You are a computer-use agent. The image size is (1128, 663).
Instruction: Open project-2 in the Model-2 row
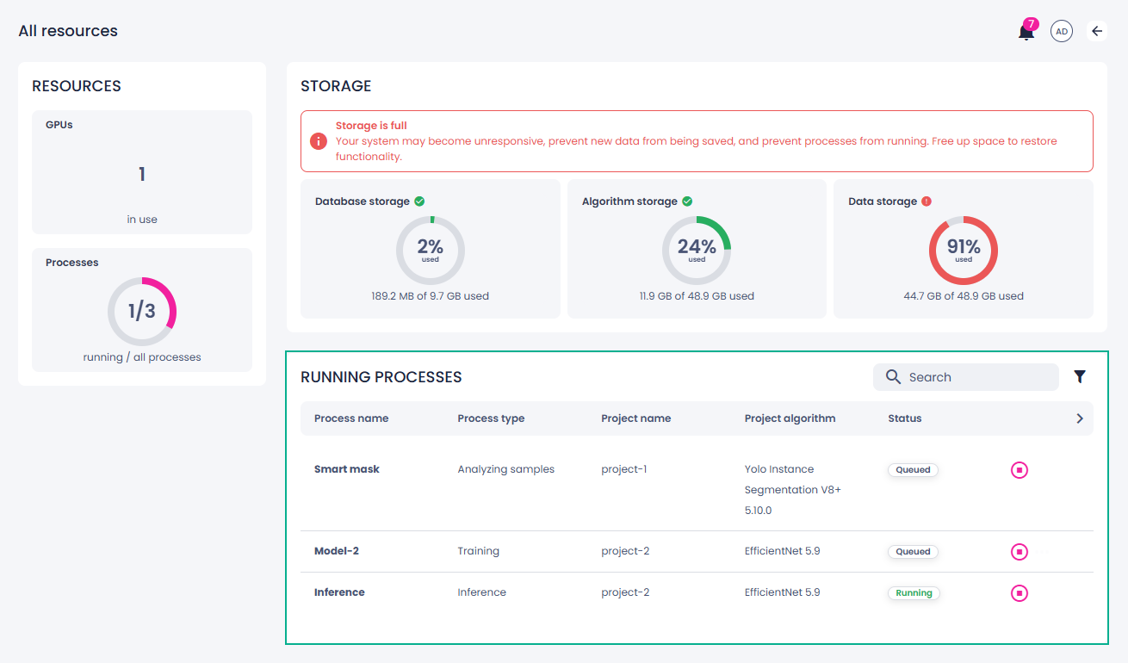pyautogui.click(x=625, y=551)
